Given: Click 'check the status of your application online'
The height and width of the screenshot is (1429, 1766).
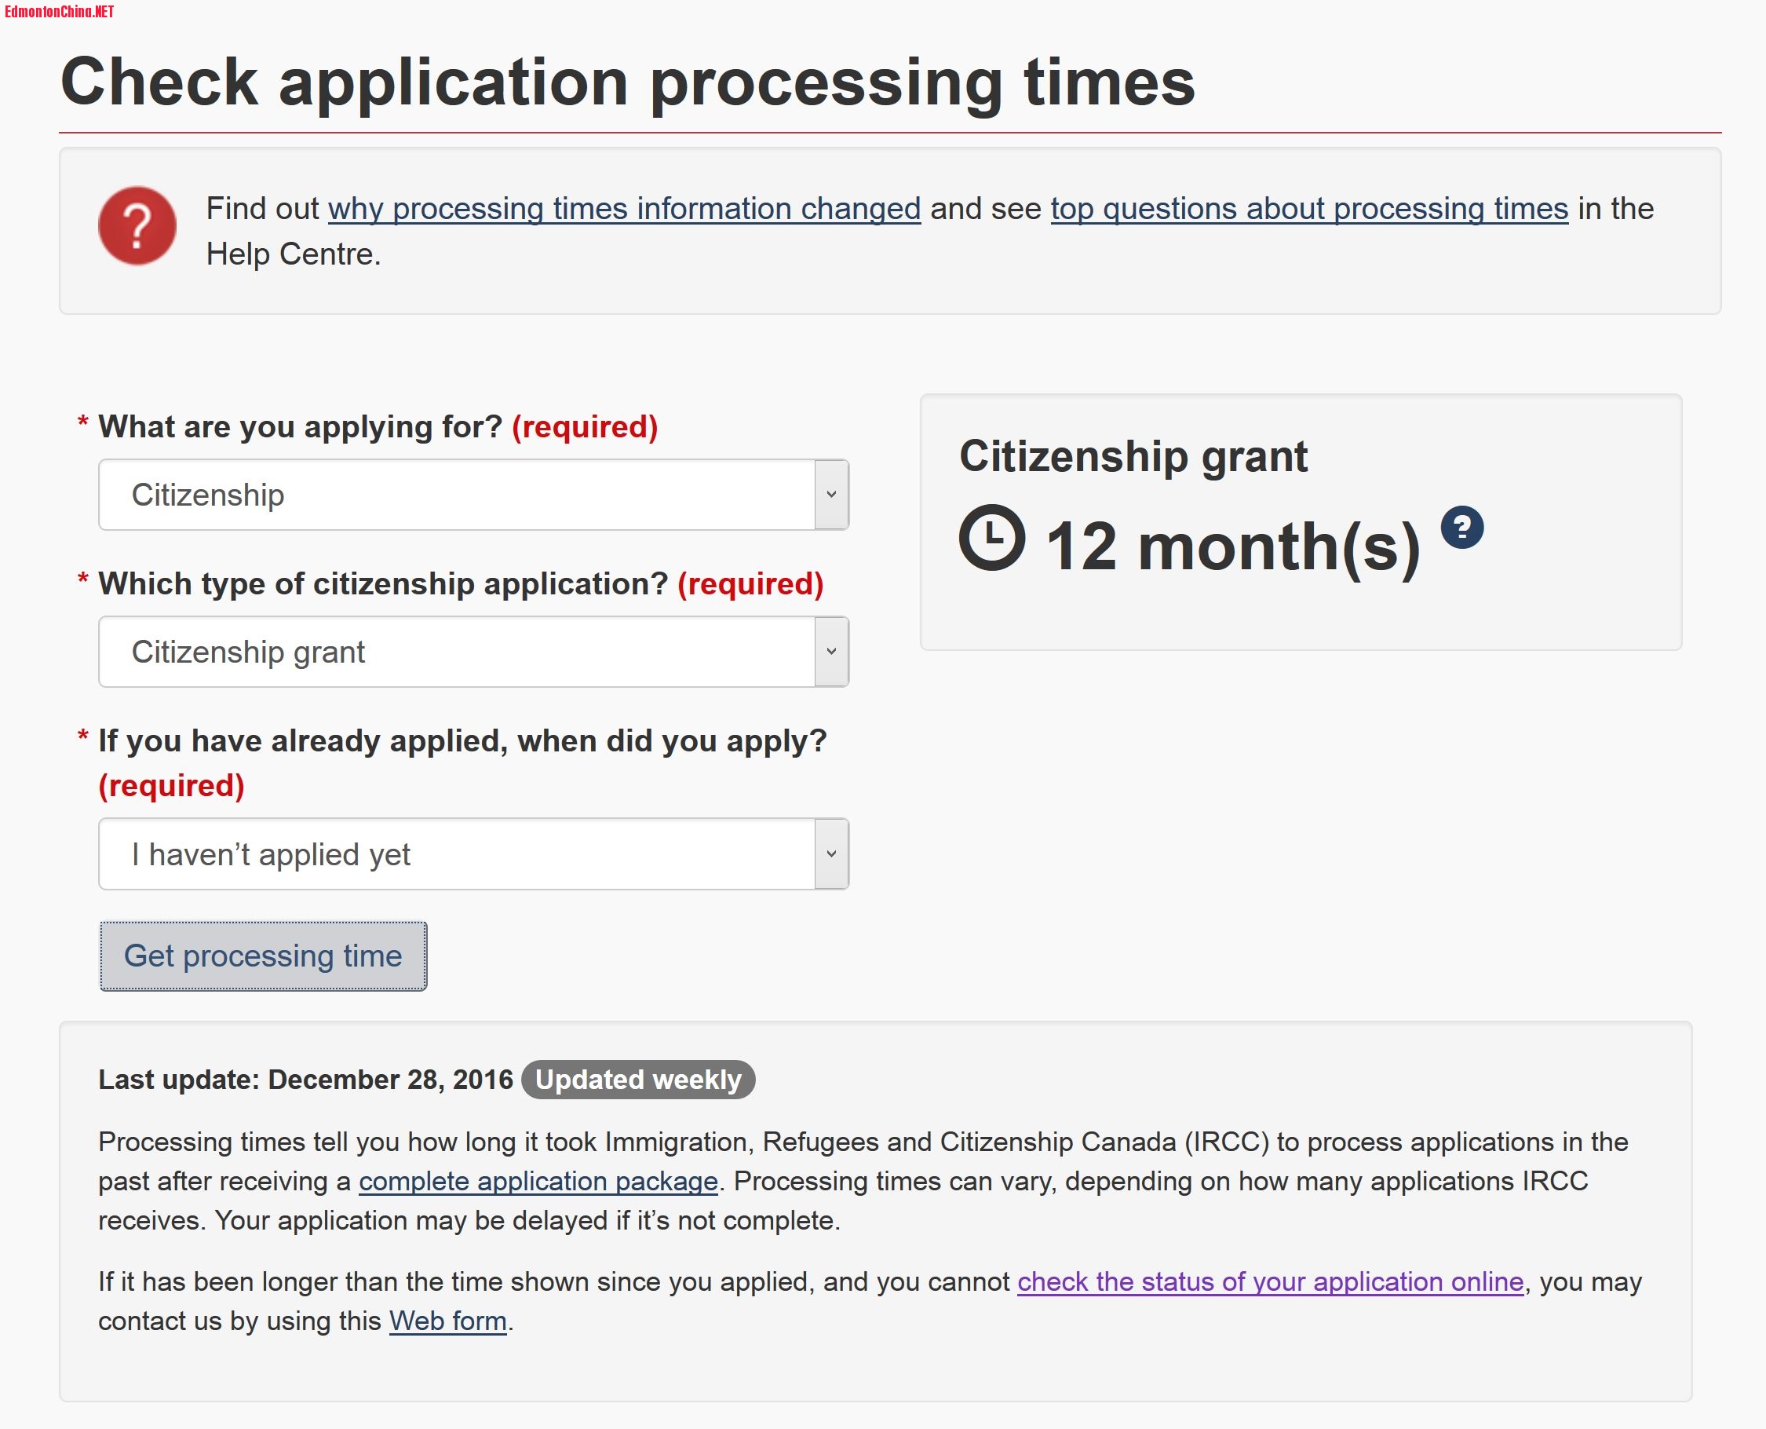Looking at the screenshot, I should (x=1270, y=1281).
